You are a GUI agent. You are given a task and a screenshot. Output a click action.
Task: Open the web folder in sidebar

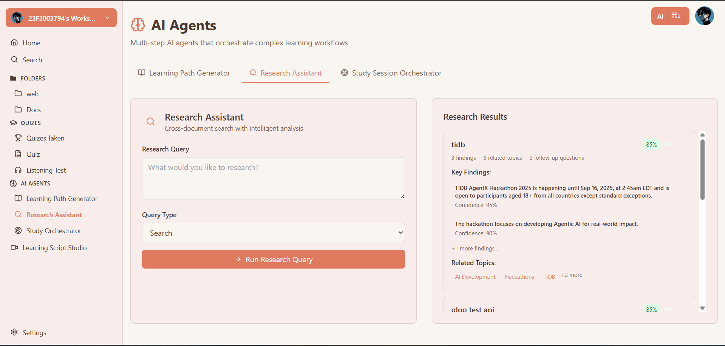[32, 94]
